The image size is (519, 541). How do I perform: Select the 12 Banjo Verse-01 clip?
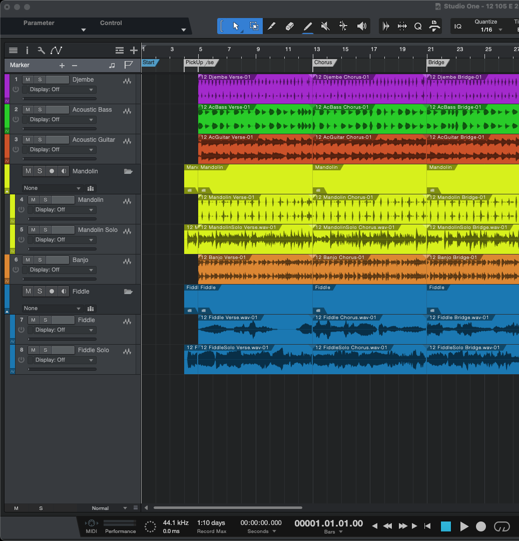[255, 269]
